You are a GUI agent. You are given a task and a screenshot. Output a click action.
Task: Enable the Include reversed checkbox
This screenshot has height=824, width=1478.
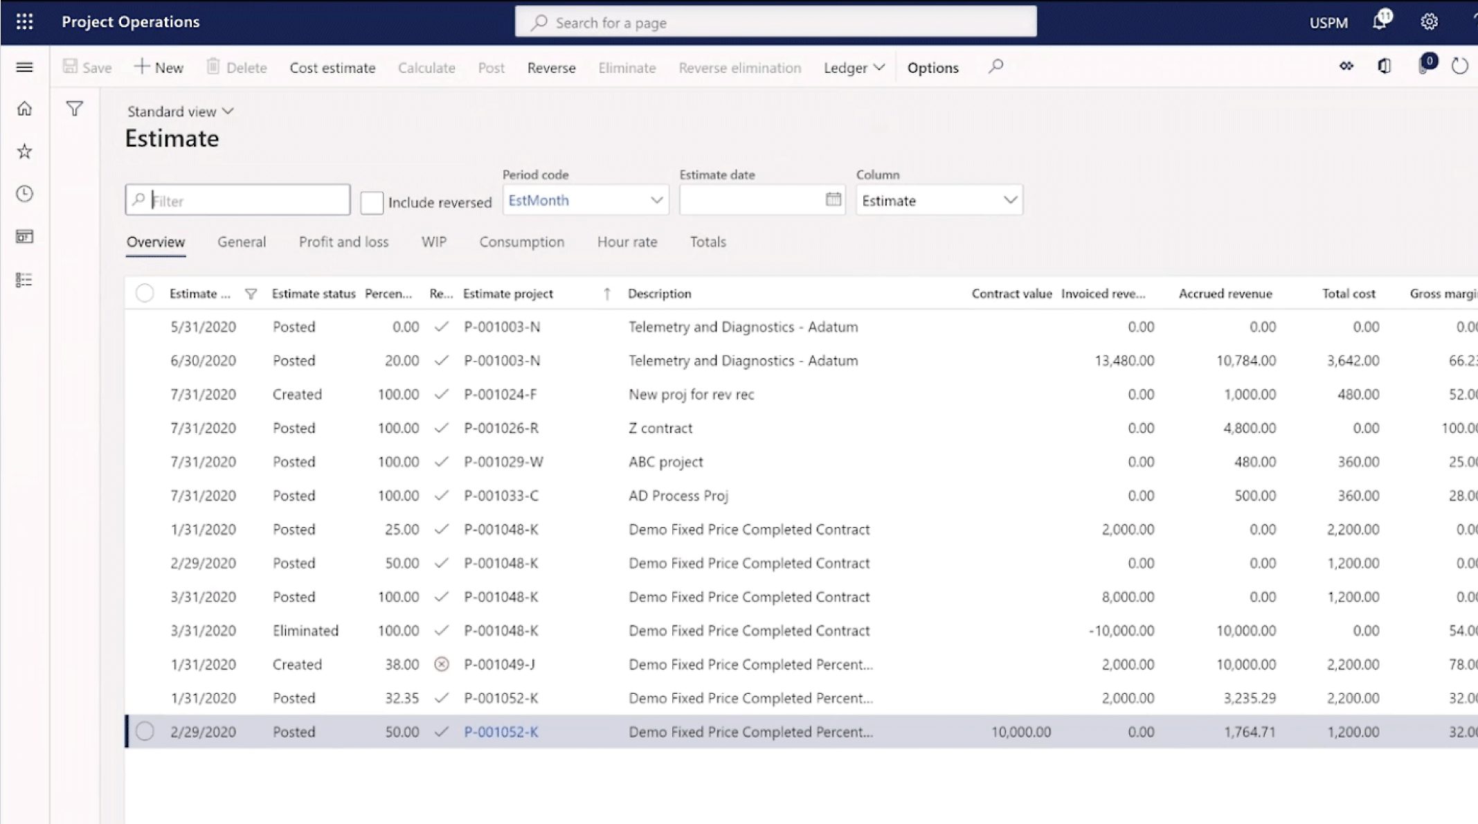click(x=372, y=202)
